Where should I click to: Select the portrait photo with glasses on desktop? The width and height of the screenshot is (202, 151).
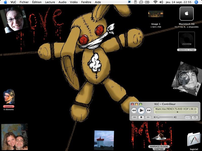(14, 19)
